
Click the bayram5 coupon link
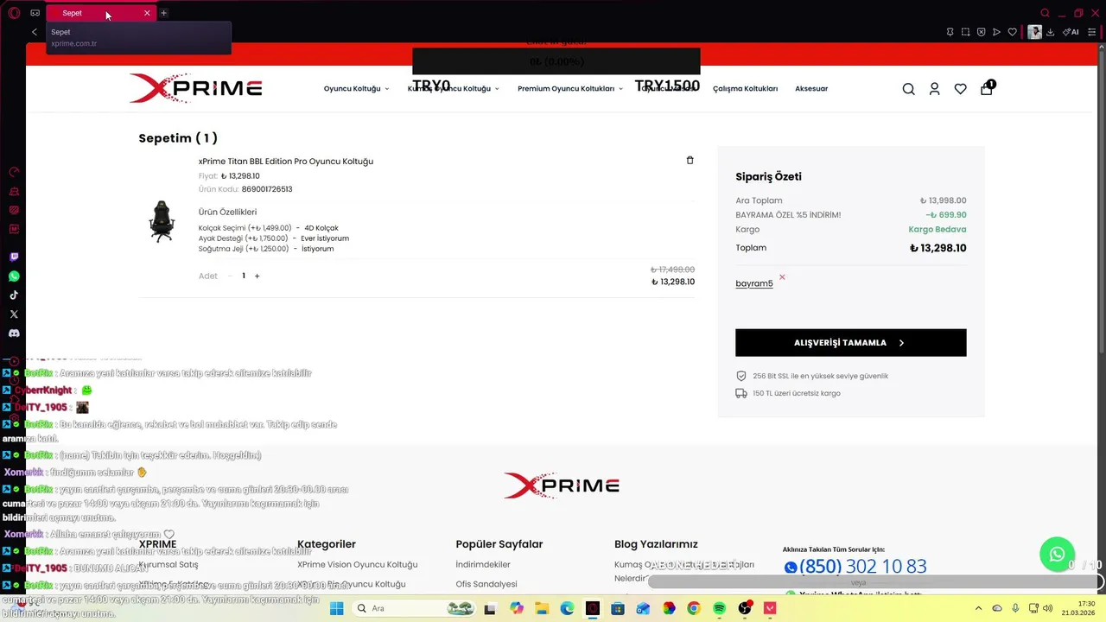click(754, 283)
